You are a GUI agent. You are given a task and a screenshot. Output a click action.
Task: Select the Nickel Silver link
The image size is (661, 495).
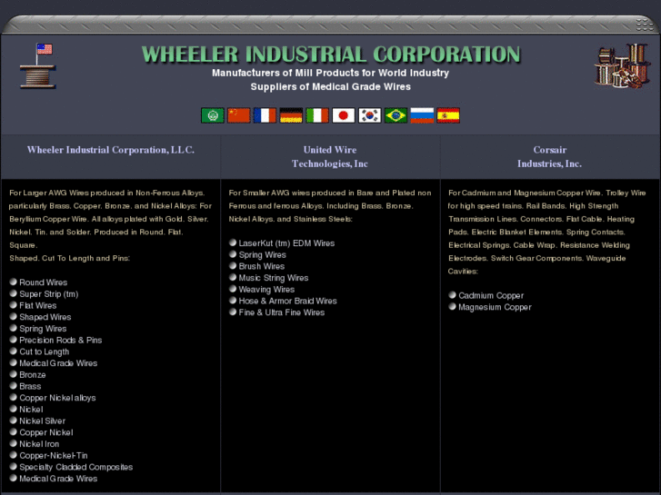42,421
